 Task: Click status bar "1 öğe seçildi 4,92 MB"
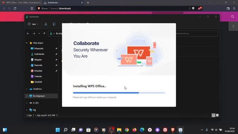coord(45,115)
